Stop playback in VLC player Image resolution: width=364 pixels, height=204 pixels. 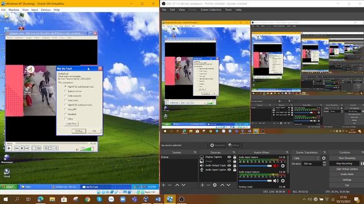[x=22, y=148]
